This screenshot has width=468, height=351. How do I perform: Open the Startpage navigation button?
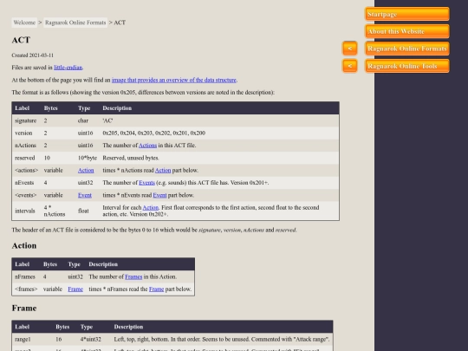pos(407,14)
